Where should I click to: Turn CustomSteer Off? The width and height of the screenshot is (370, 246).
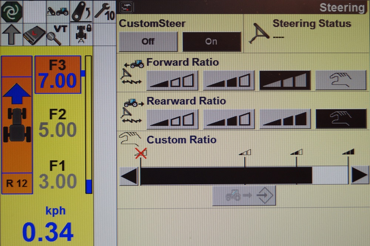148,41
